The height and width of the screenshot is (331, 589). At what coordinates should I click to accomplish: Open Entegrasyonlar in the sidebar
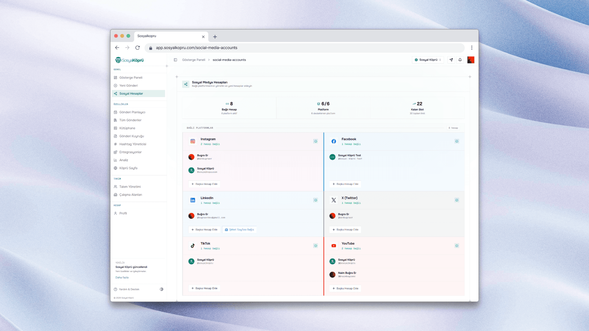click(x=139, y=152)
